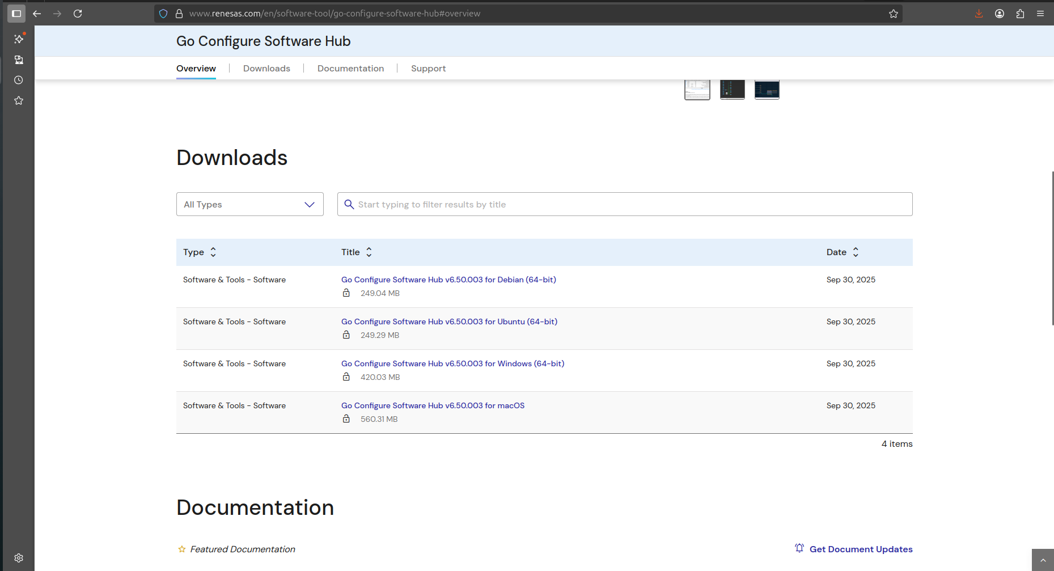Image resolution: width=1054 pixels, height=571 pixels.
Task: Open the Documentation tab
Action: (350, 69)
